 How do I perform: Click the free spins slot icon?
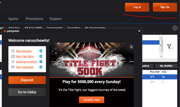pos(13,56)
